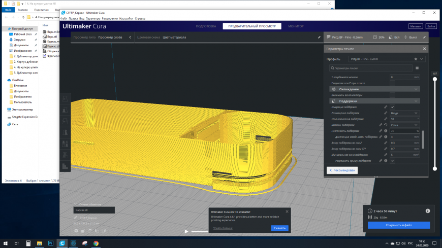Switch to ПОДГОТОВКА stage tab

pos(206,26)
